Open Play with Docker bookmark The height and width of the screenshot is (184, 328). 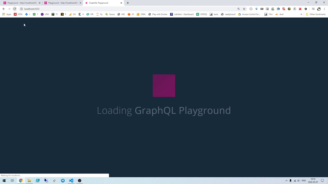[158, 14]
